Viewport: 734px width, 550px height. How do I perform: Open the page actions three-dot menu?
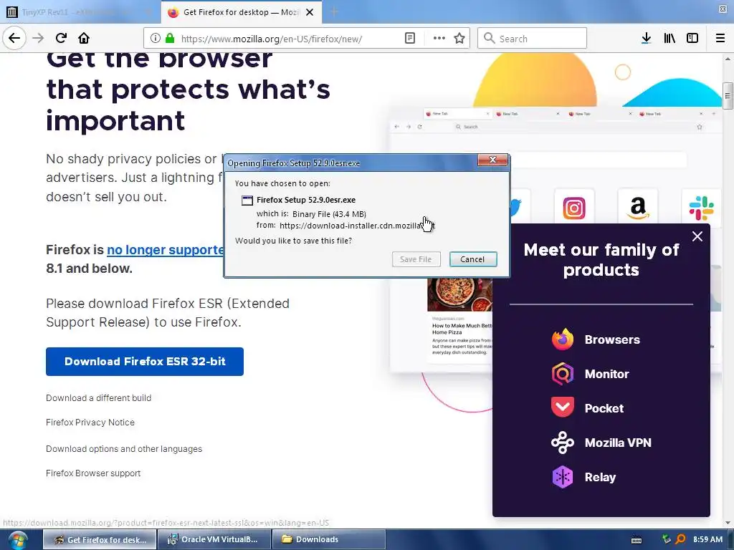439,39
